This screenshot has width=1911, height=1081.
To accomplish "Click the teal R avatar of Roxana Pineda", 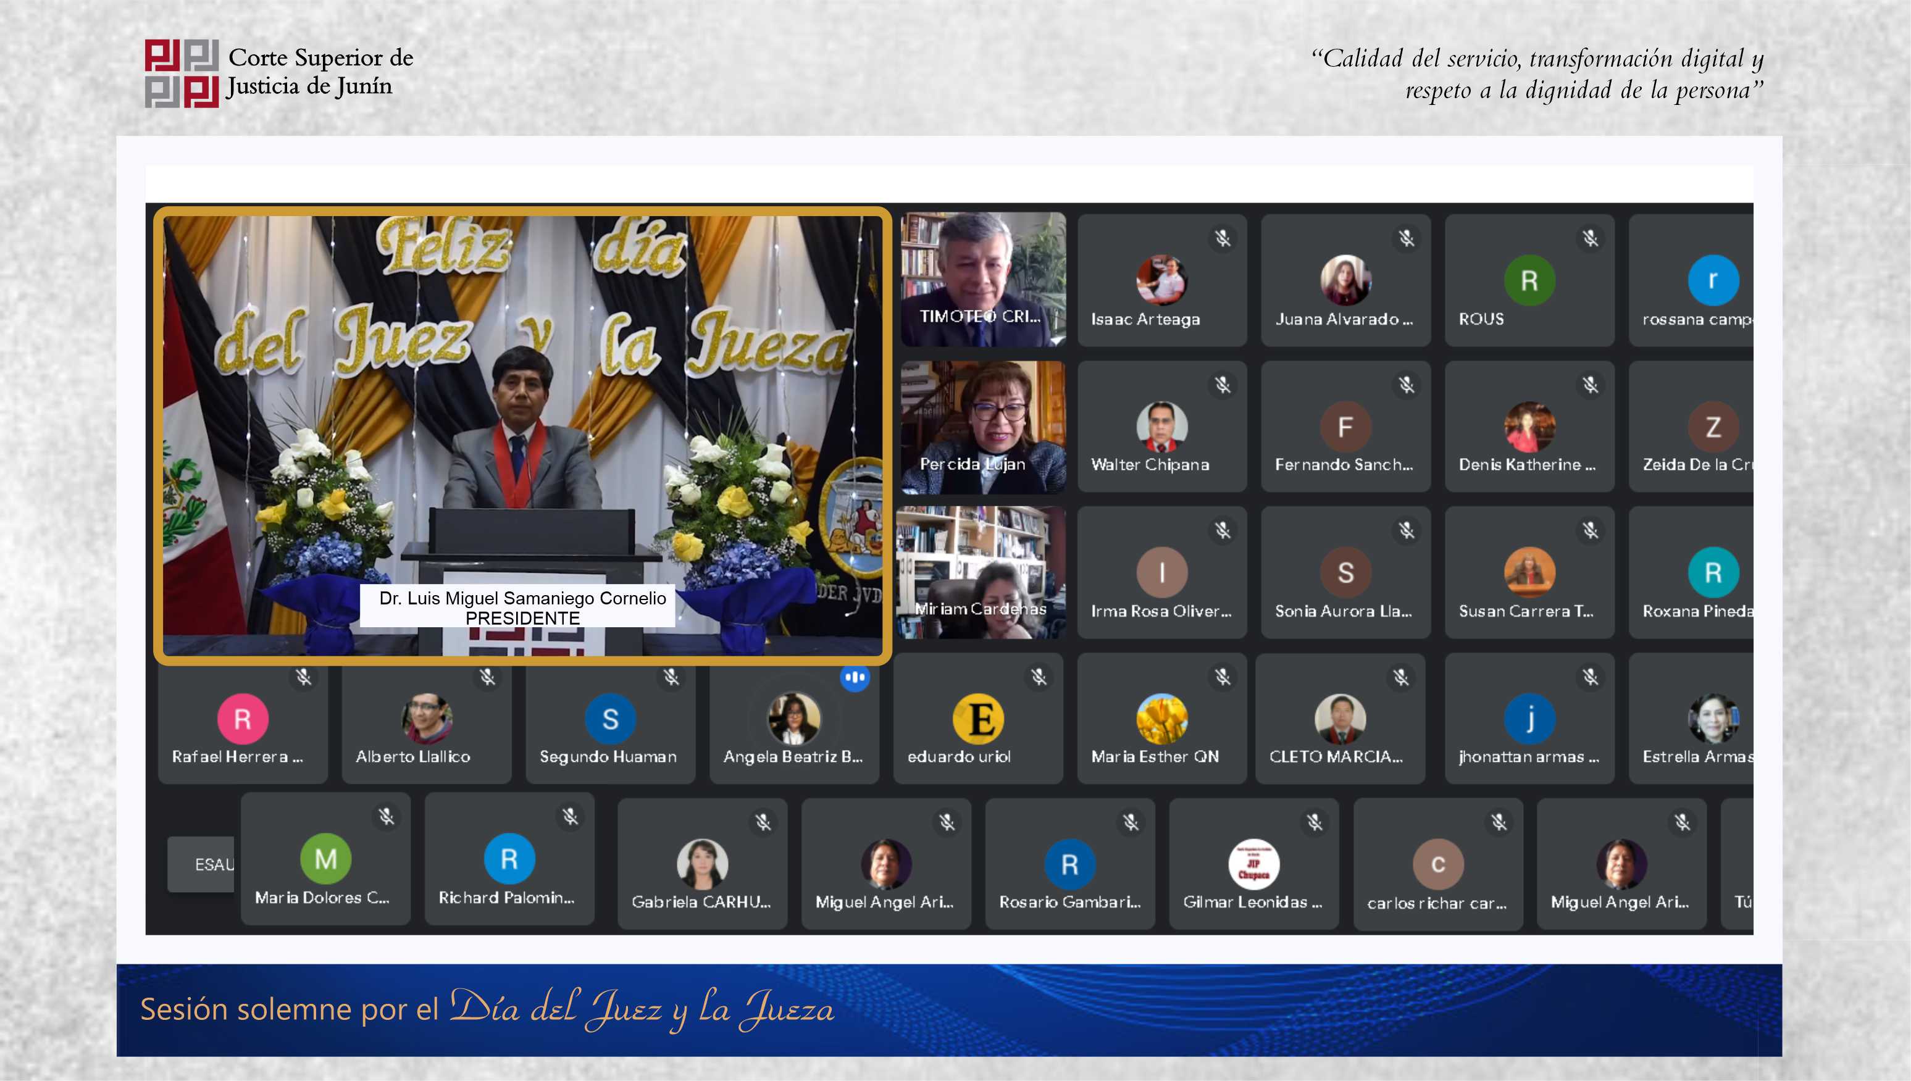I will click(x=1713, y=572).
